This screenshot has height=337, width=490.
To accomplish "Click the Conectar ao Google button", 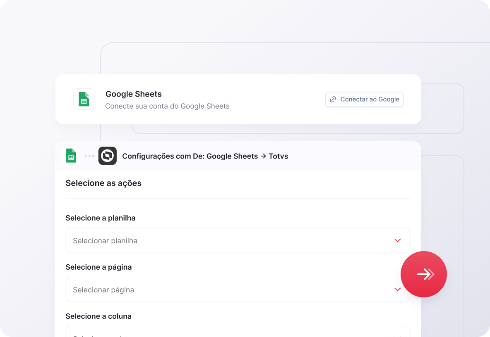I will tap(364, 100).
